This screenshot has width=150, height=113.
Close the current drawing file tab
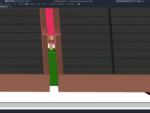(x=7, y=7)
